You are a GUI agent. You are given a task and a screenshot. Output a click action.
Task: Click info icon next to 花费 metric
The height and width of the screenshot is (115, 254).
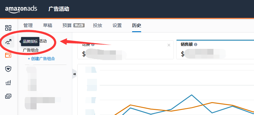coord(93,45)
